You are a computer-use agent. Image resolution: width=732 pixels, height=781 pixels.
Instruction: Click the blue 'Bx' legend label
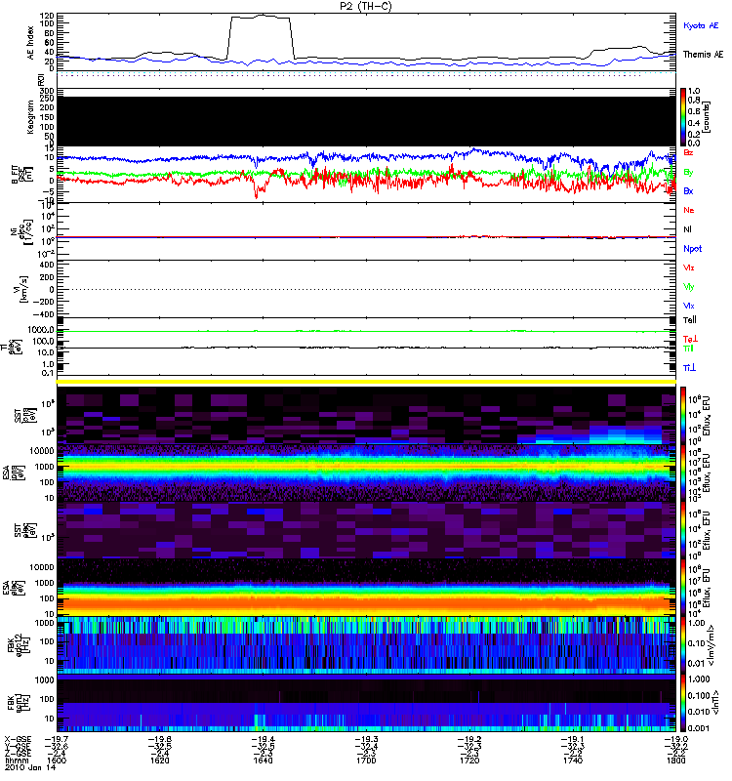688,190
